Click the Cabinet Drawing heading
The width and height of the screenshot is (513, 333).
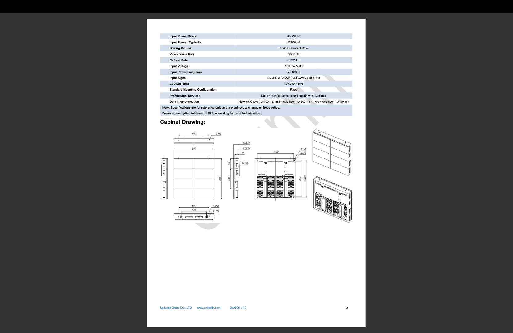pos(183,122)
